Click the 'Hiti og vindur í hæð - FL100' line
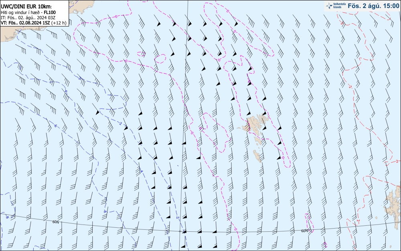This screenshot has width=401, height=251. tap(28, 12)
